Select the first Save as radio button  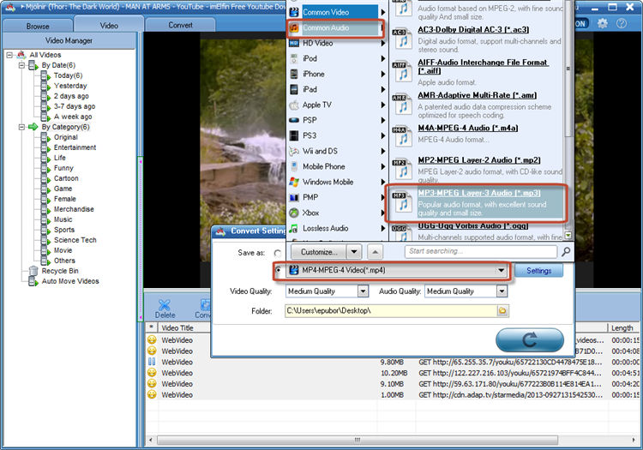point(278,253)
